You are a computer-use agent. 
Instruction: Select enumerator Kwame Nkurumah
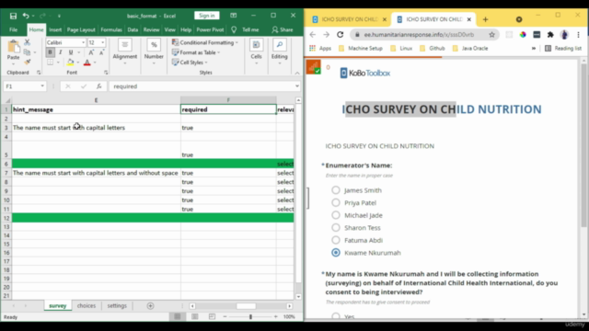336,253
